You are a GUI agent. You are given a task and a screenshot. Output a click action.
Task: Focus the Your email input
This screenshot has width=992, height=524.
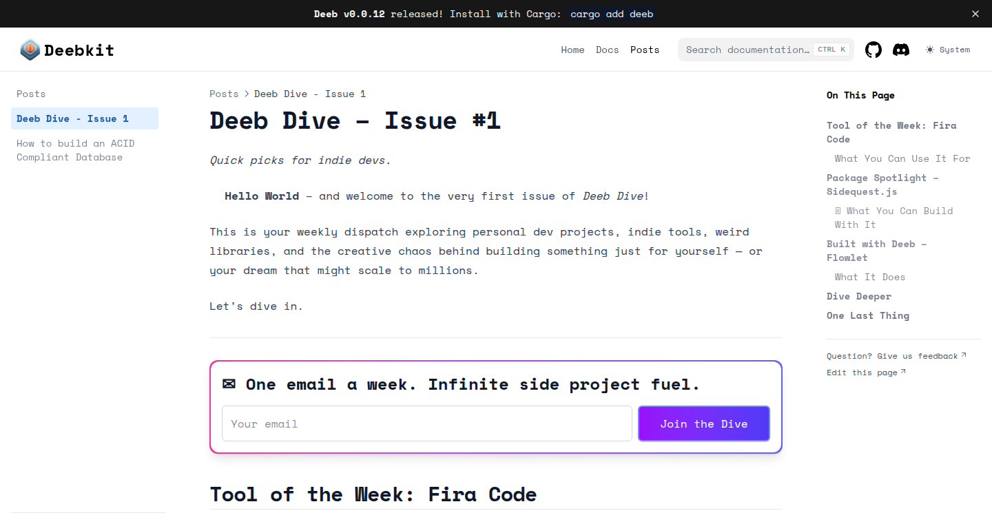pyautogui.click(x=427, y=423)
